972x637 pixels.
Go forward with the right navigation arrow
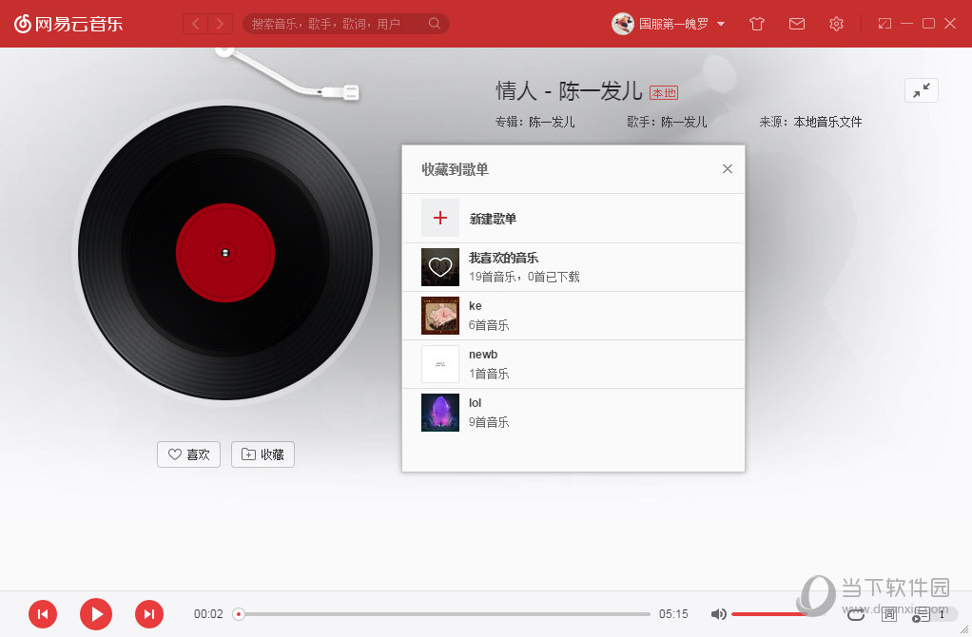click(x=220, y=24)
